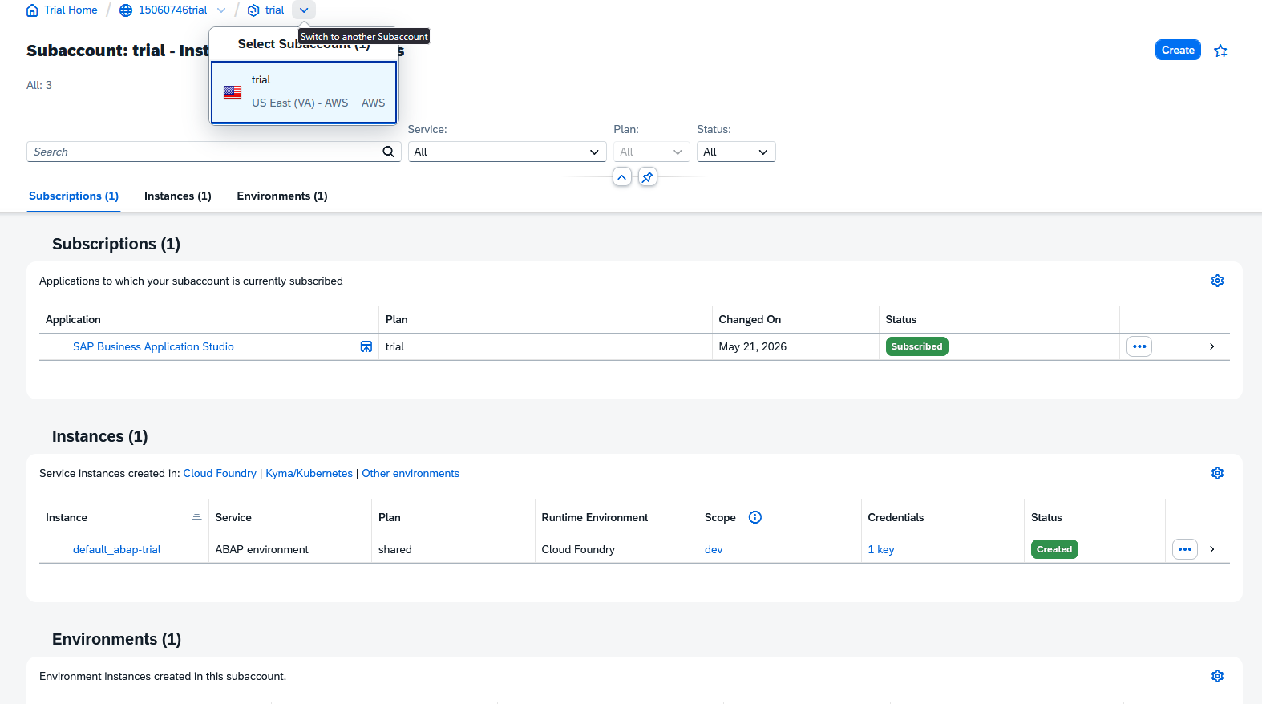
Task: Click the Cloud Foundry runtime environment cell
Action: pyautogui.click(x=578, y=549)
